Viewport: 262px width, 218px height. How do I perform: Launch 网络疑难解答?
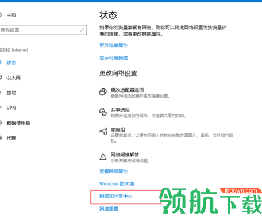coord(125,155)
